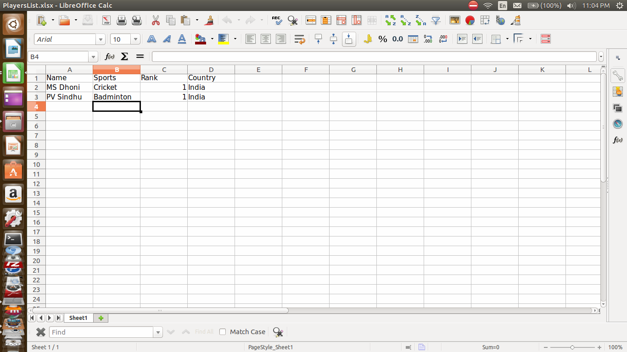Click the Add Decimal Place icon
Screen dimensions: 627x352
[x=428, y=39]
